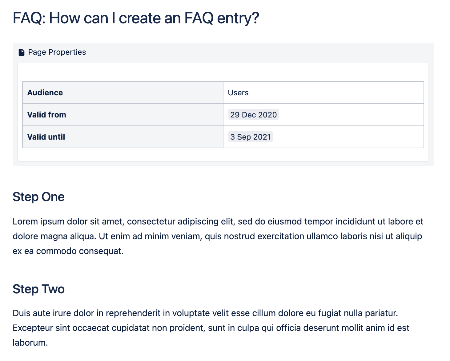Click 'ex ea commodo consequat.' line

coord(68,251)
